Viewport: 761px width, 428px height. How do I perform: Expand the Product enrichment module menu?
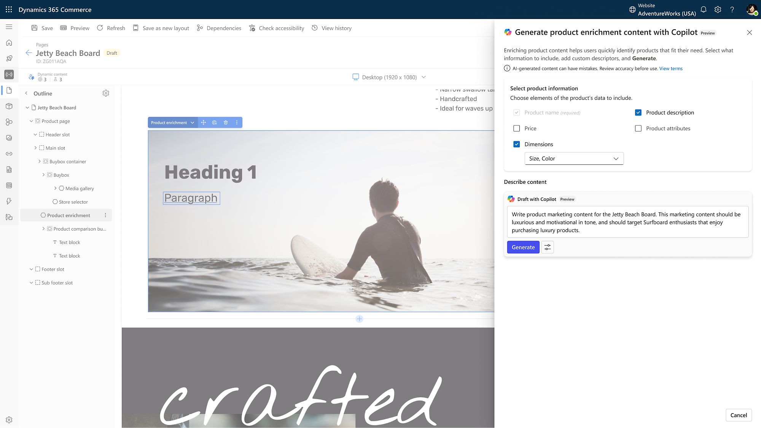(x=105, y=215)
